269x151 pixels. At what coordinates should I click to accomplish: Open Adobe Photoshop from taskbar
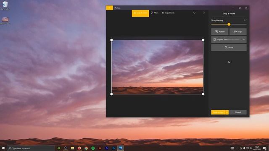pos(113,148)
